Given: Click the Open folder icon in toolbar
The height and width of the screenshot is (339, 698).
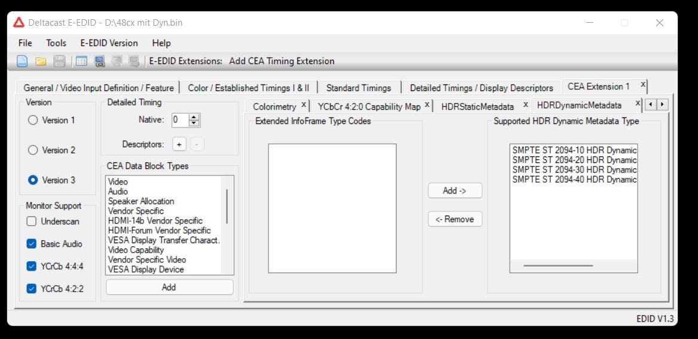Looking at the screenshot, I should 41,61.
